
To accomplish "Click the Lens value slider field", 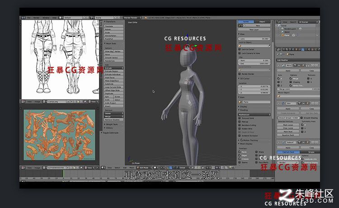I will (254, 39).
